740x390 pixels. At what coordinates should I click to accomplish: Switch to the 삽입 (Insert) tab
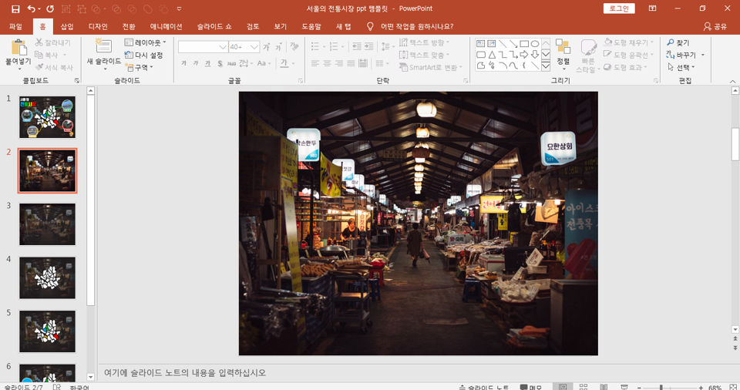coord(67,26)
